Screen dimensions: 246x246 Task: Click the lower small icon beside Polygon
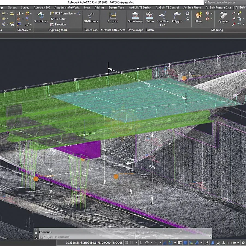point(187,19)
